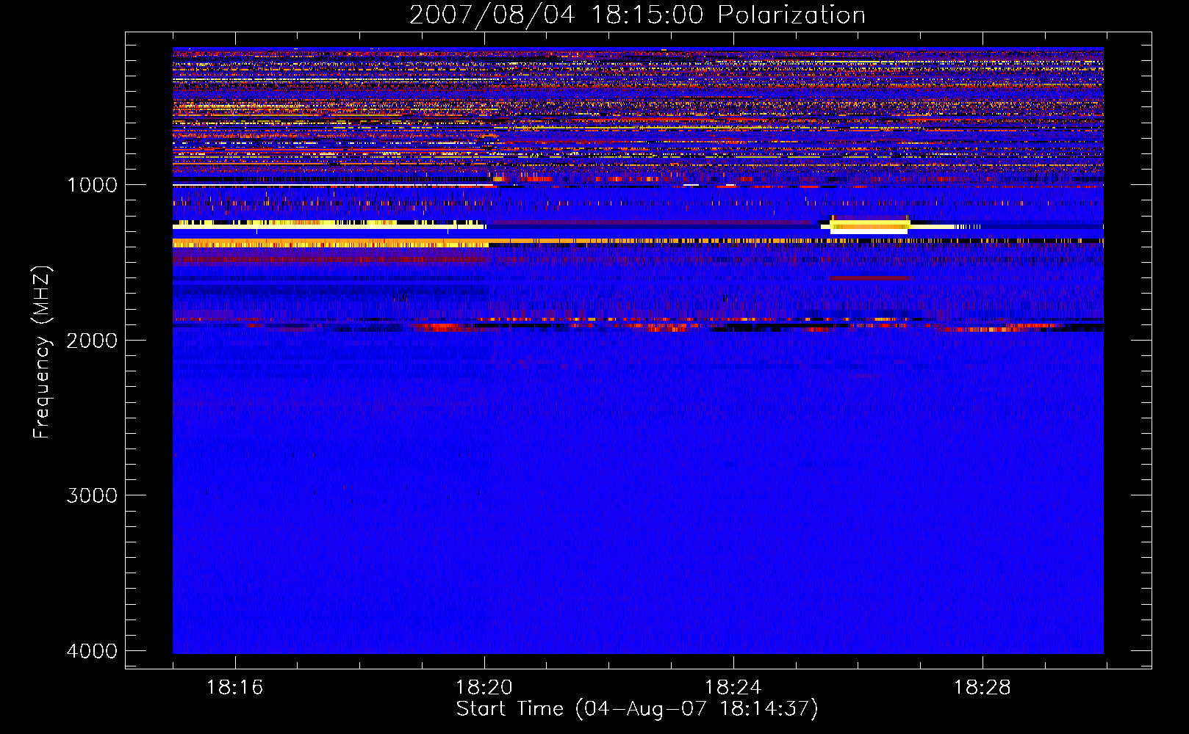Click the 18:20 time tick label
The height and width of the screenshot is (734, 1189).
pyautogui.click(x=484, y=688)
